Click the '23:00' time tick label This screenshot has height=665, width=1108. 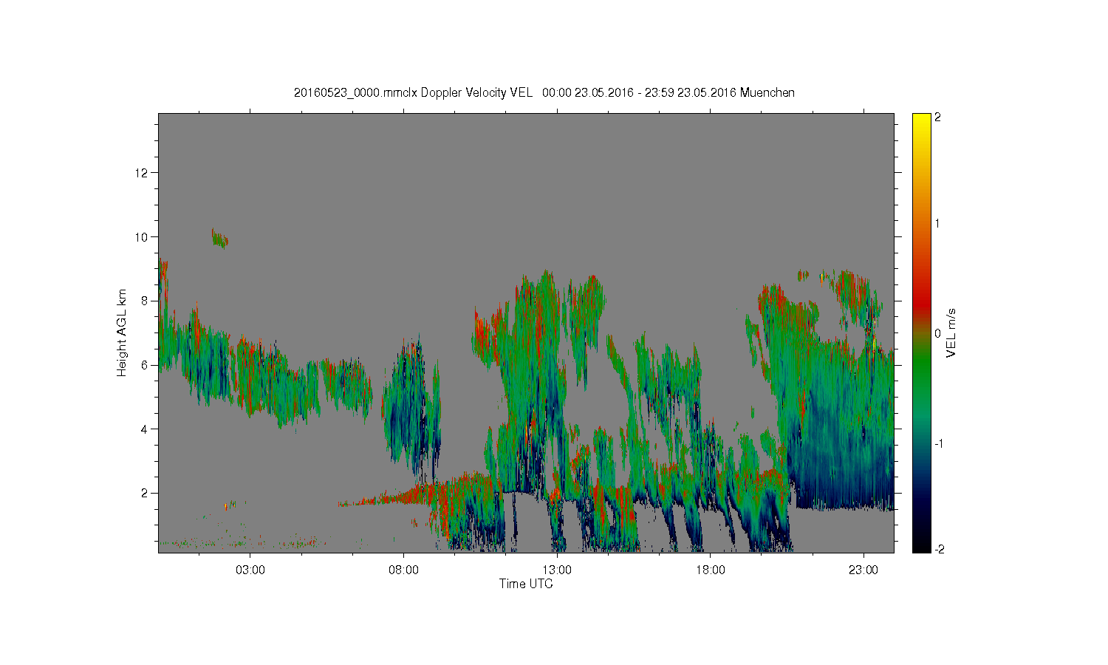tap(864, 570)
